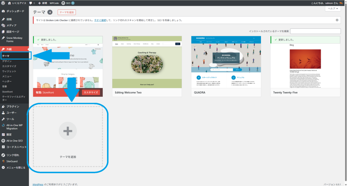The height and width of the screenshot is (186, 347).
Task: Open the SiteGuard sidebar menu
Action: click(x=13, y=161)
